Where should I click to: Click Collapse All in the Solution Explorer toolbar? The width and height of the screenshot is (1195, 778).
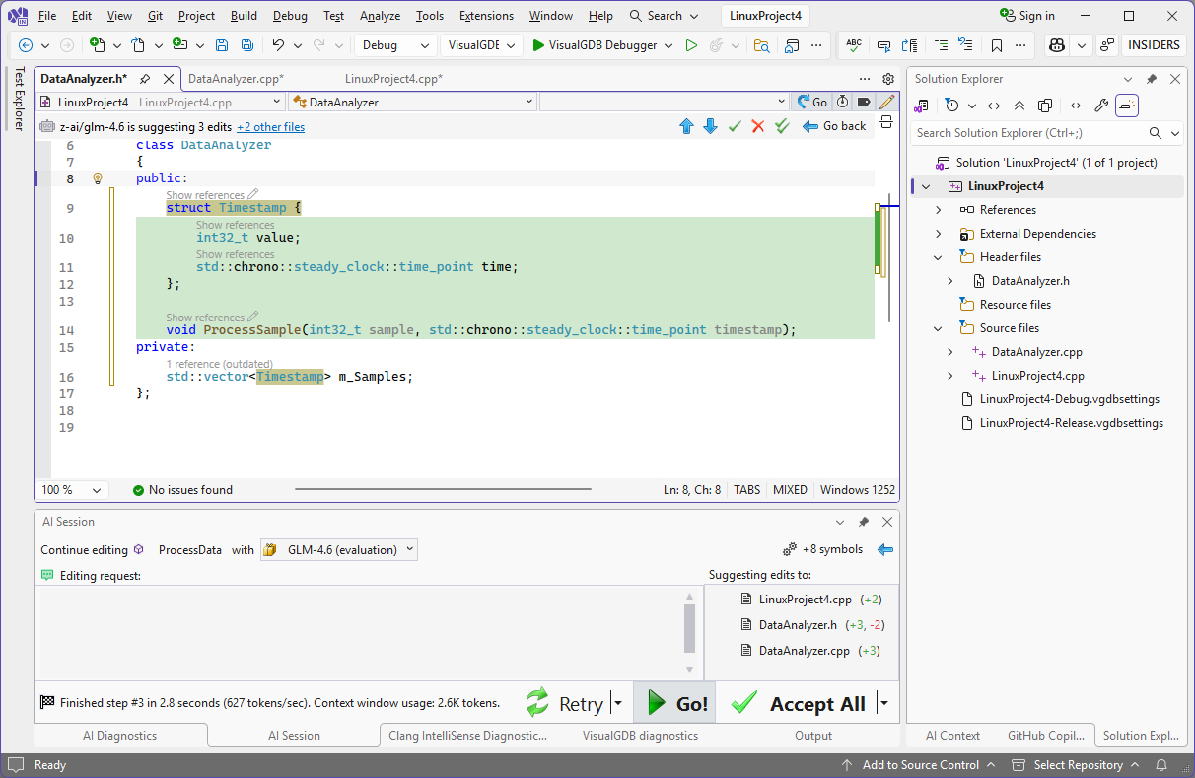click(1019, 106)
